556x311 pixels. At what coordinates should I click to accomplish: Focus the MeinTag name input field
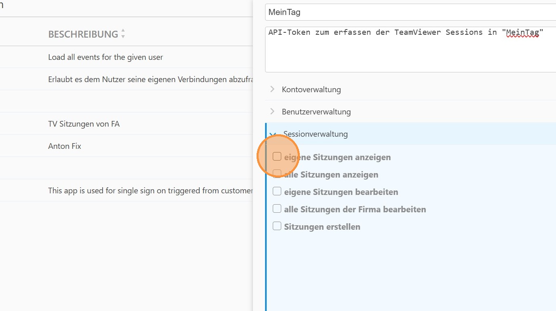[x=408, y=12]
